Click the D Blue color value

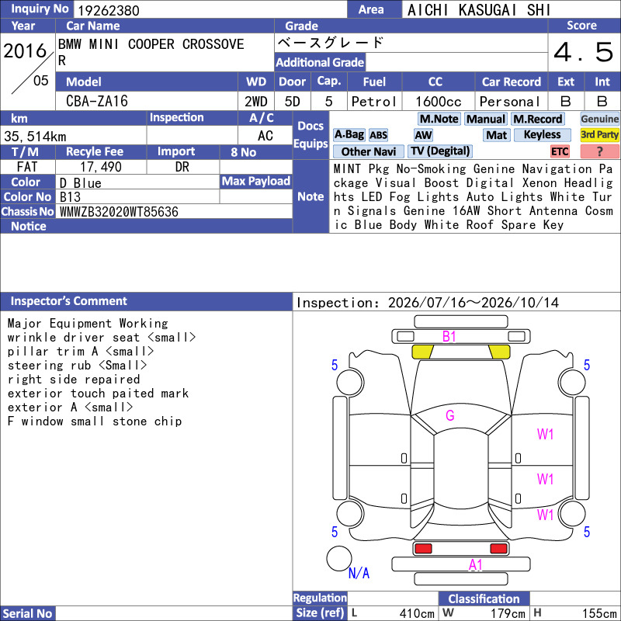pyautogui.click(x=81, y=183)
